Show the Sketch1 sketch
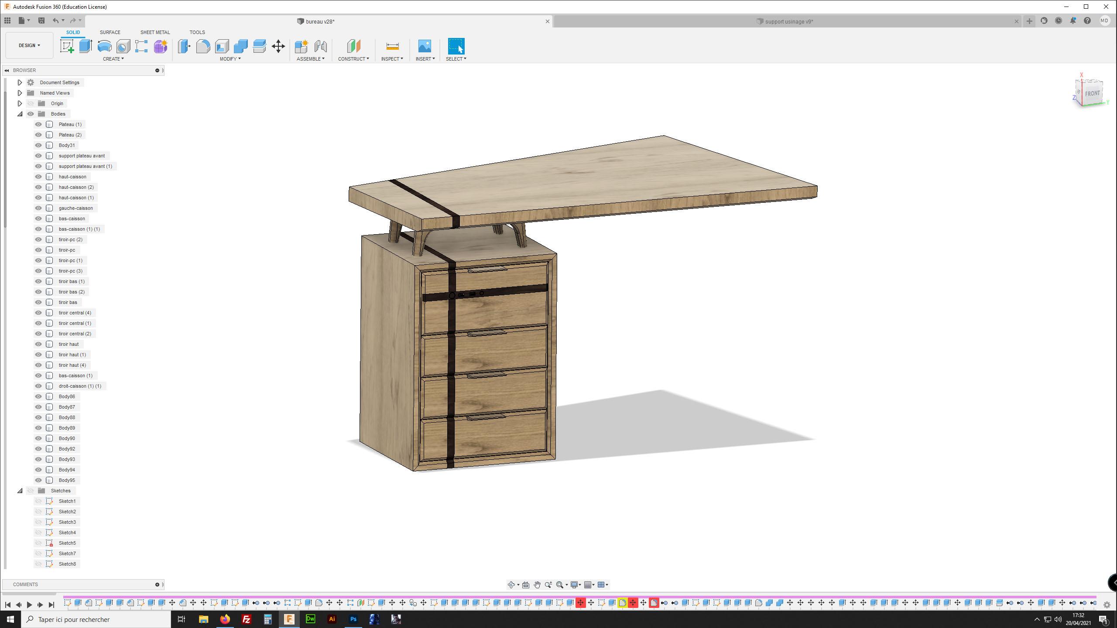 pyautogui.click(x=38, y=501)
